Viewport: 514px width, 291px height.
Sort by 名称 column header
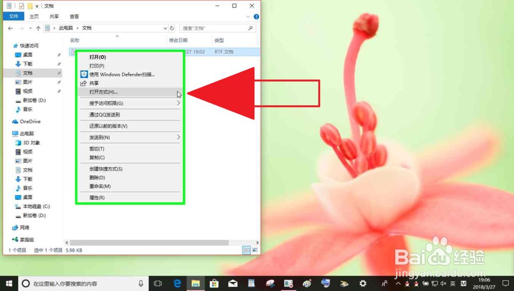pos(75,40)
